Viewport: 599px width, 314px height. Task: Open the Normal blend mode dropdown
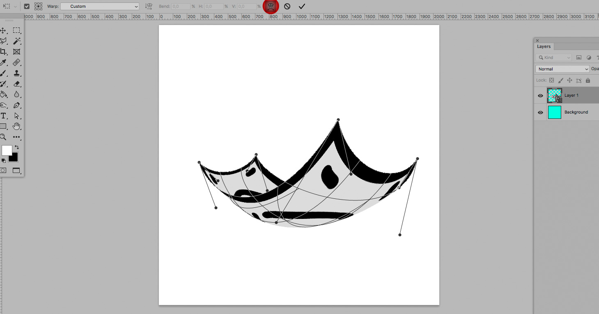tap(562, 69)
